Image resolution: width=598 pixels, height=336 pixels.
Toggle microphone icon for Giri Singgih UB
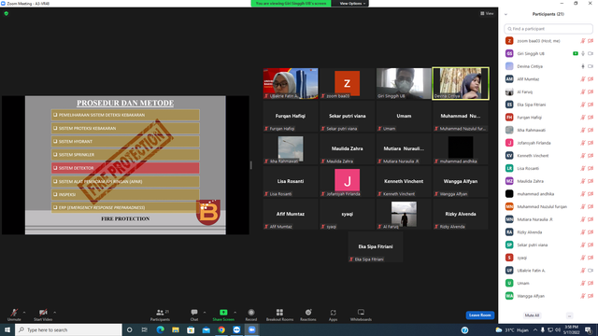(x=583, y=54)
